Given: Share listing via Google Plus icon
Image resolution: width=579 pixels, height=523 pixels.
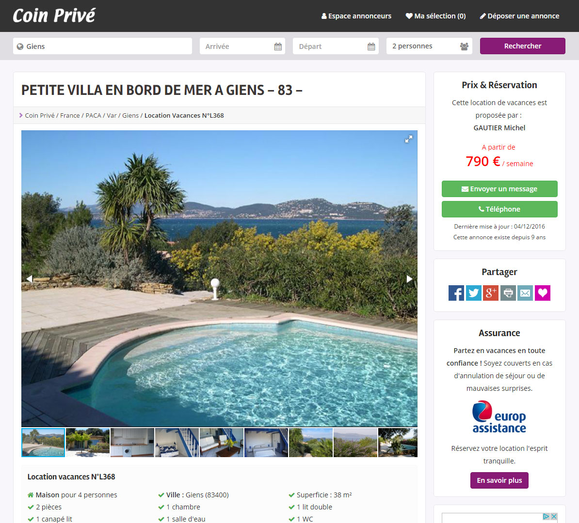Looking at the screenshot, I should point(491,293).
